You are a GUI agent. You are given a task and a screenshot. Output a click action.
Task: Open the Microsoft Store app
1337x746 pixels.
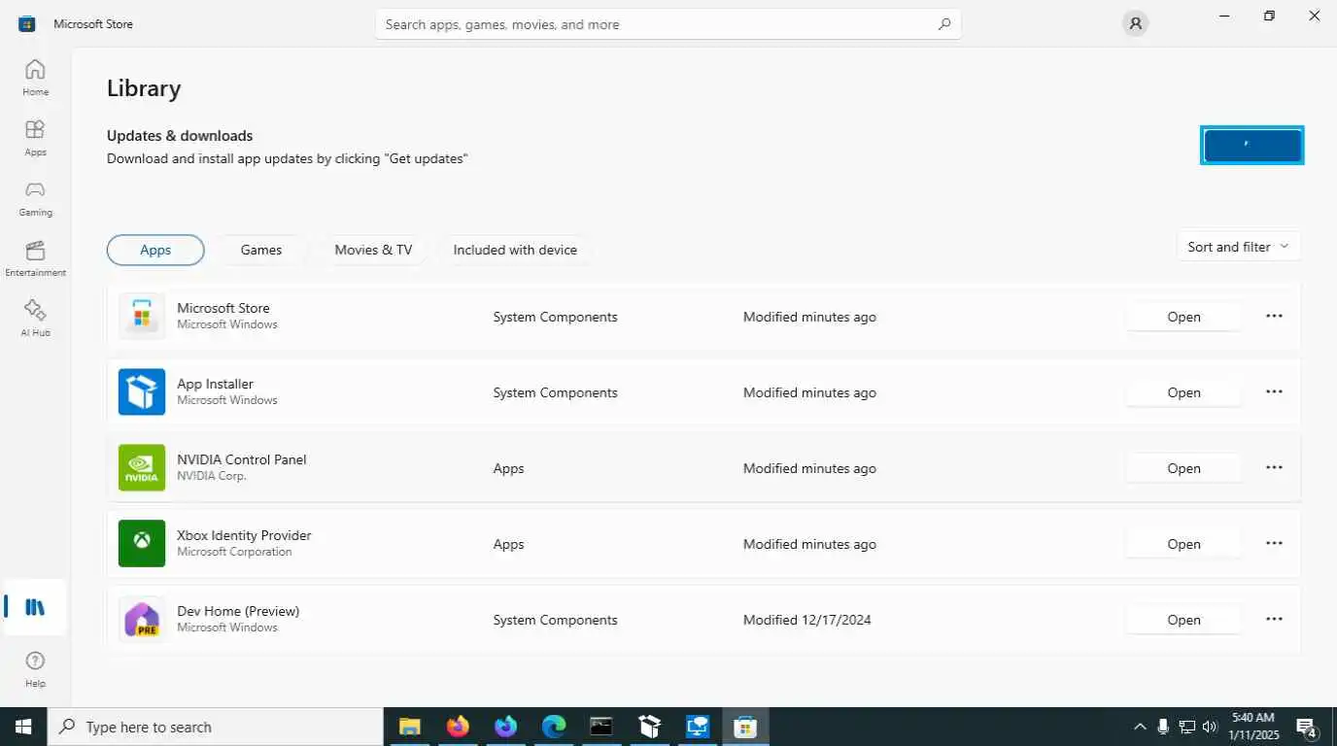tap(1183, 317)
